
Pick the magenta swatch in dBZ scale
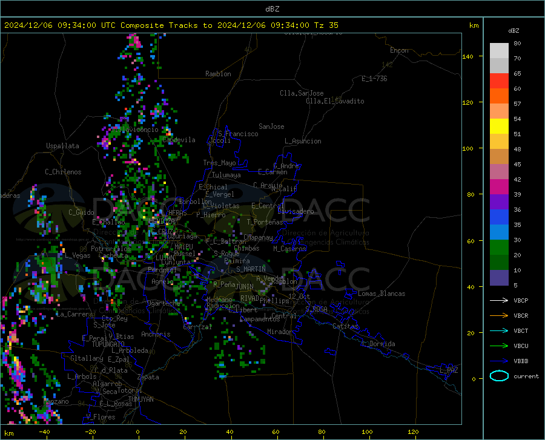point(499,187)
